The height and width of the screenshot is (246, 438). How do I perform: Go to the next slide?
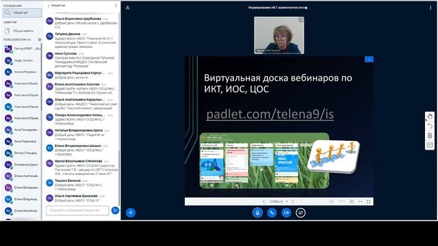pyautogui.click(x=293, y=202)
